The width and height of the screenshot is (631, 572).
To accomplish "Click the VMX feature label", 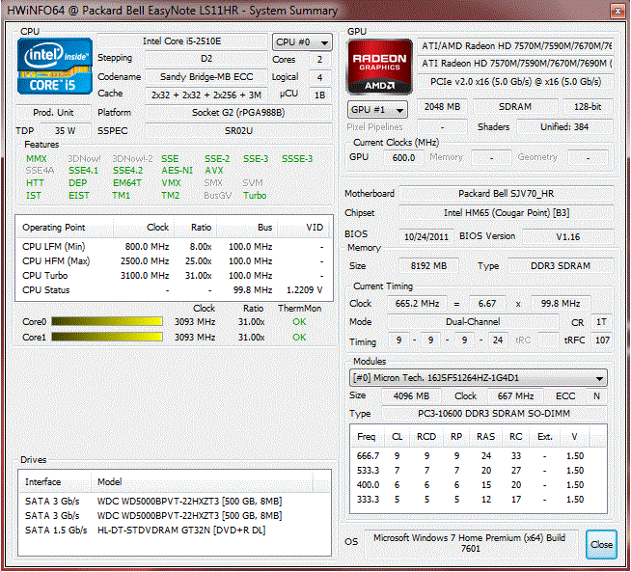I will pyautogui.click(x=171, y=183).
